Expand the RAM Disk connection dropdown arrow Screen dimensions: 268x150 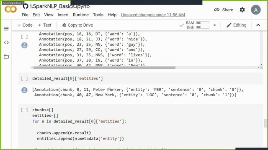pyautogui.click(x=215, y=25)
